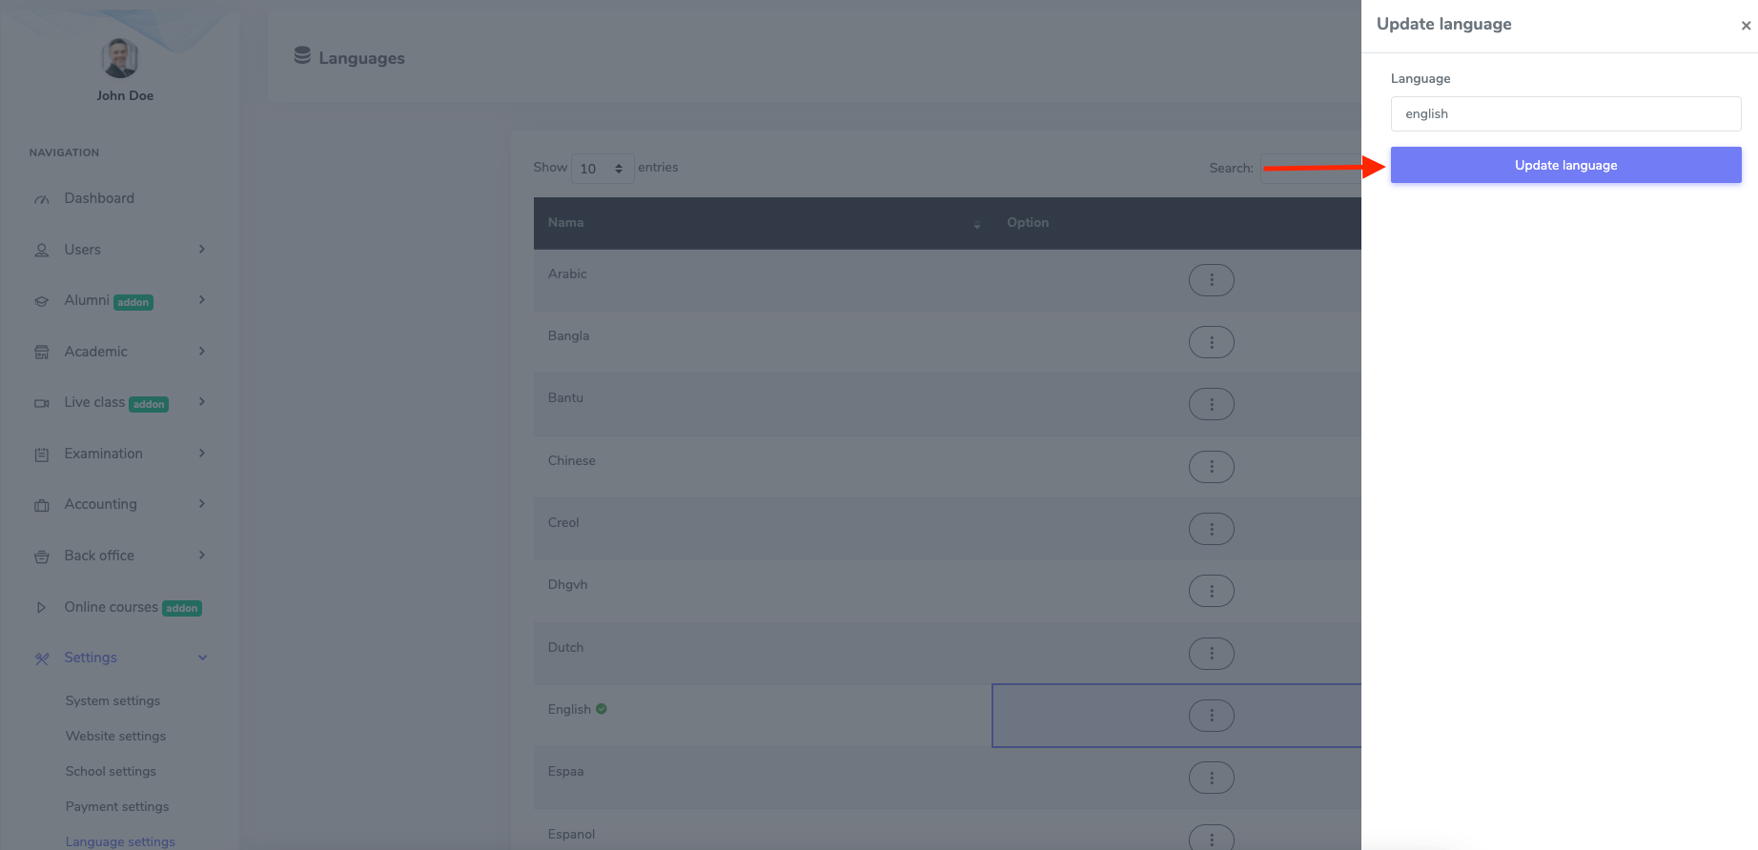Click the Dashboard speedometer icon

pos(42,199)
